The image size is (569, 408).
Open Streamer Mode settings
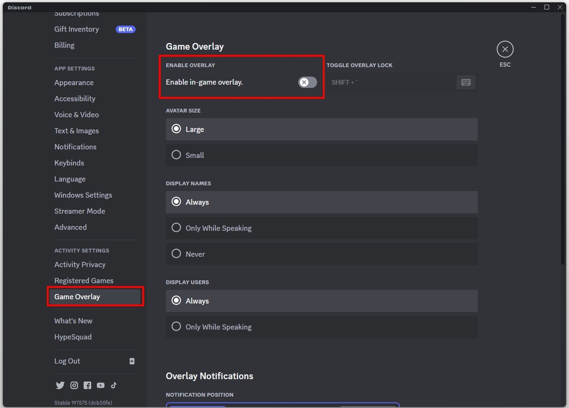tap(79, 211)
